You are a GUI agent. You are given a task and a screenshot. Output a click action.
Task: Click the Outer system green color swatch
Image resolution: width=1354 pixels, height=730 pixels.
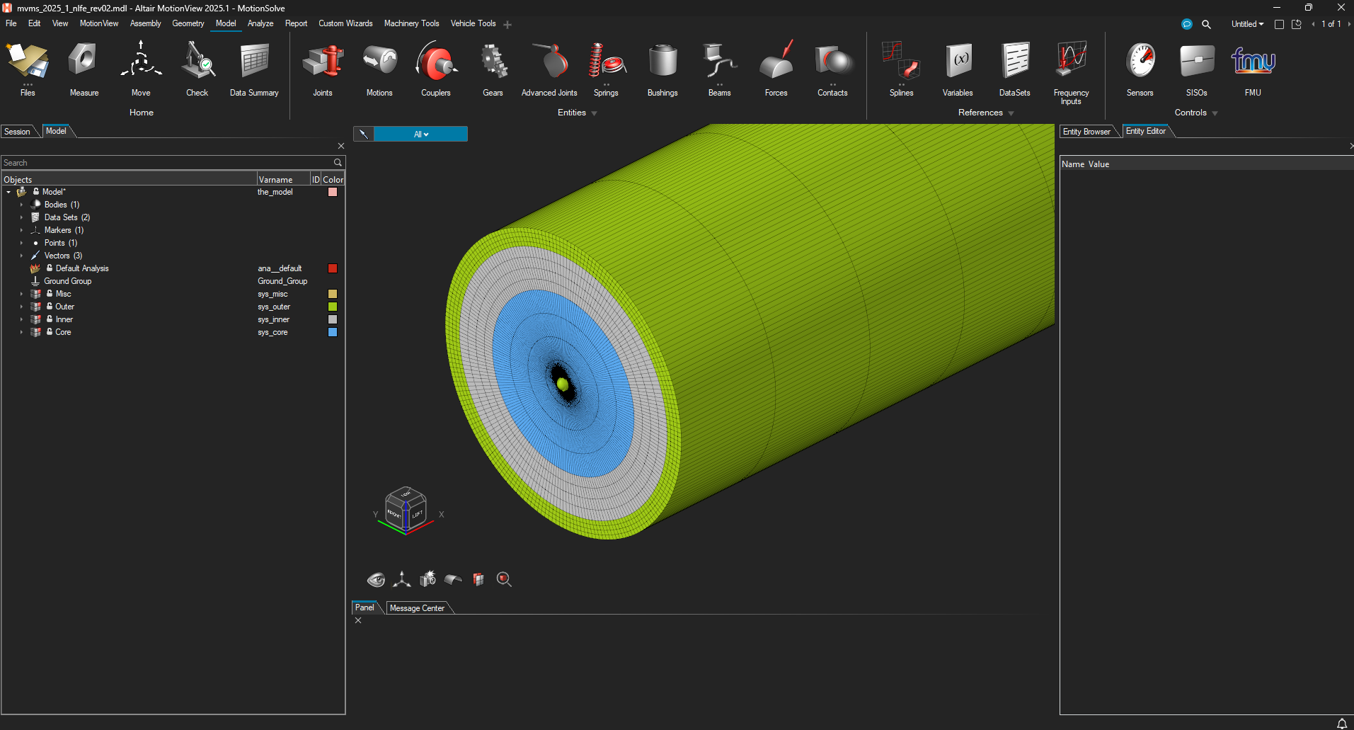(x=333, y=307)
